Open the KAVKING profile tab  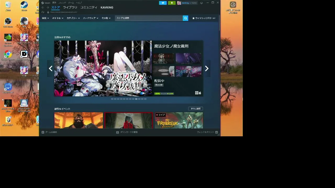[x=107, y=8]
